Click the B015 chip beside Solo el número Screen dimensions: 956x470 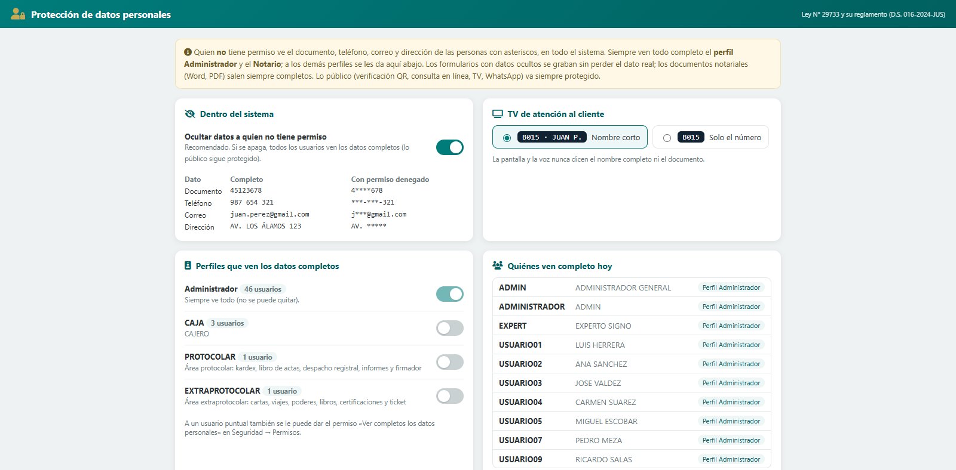(691, 137)
